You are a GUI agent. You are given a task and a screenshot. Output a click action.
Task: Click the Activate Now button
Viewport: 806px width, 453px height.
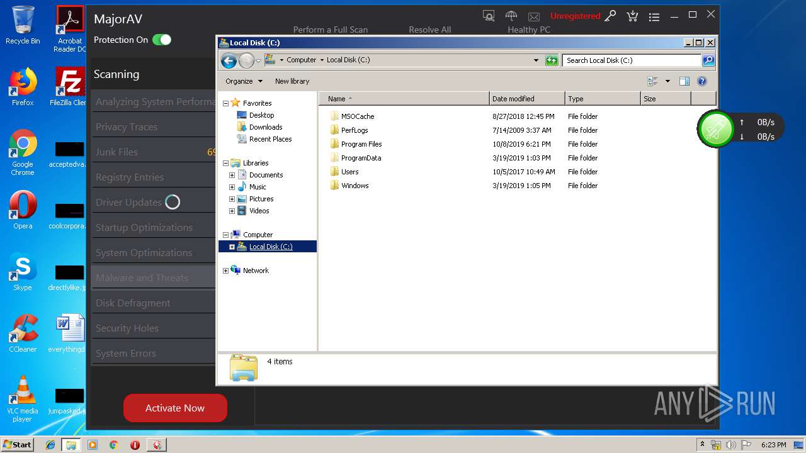(x=175, y=408)
